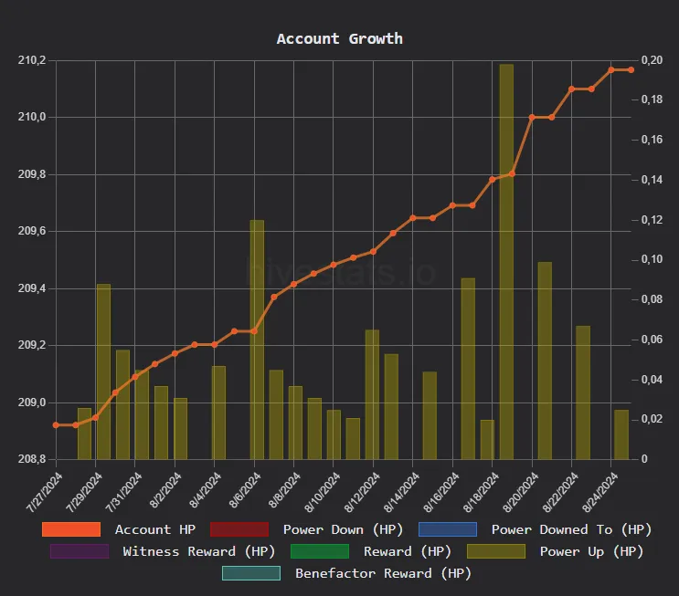
Task: Click the '8/8/2024' x-axis date label
Action: [x=284, y=490]
